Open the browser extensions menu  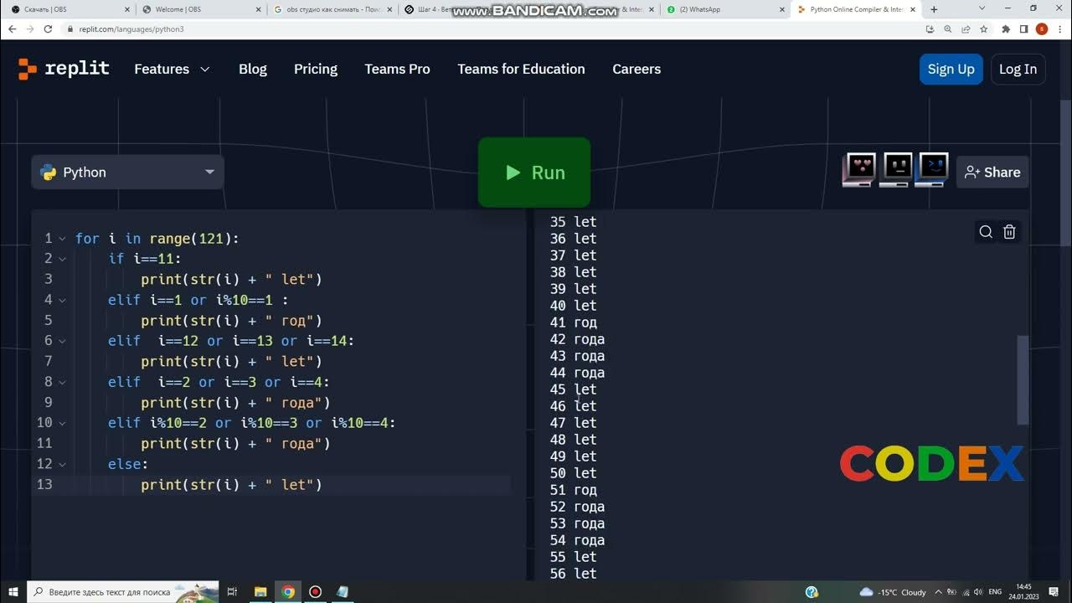(x=1006, y=28)
